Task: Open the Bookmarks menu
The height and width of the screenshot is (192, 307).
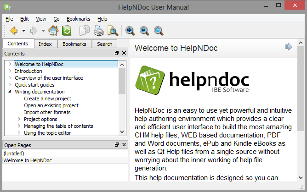Action: 78,19
